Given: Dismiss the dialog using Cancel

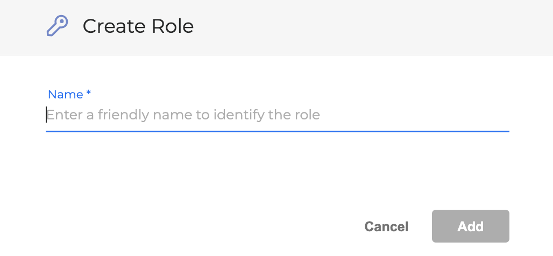Looking at the screenshot, I should point(386,226).
